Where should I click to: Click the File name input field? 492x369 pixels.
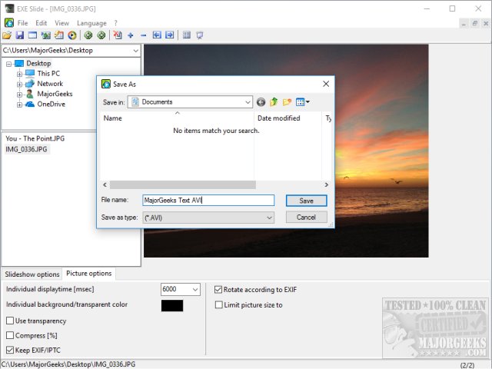208,200
